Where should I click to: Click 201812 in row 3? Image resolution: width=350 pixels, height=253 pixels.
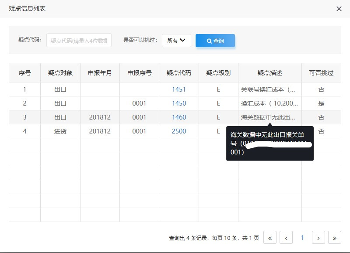100,117
